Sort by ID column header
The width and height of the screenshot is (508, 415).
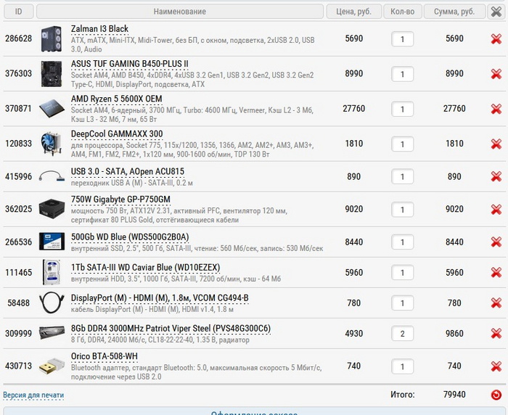[18, 12]
